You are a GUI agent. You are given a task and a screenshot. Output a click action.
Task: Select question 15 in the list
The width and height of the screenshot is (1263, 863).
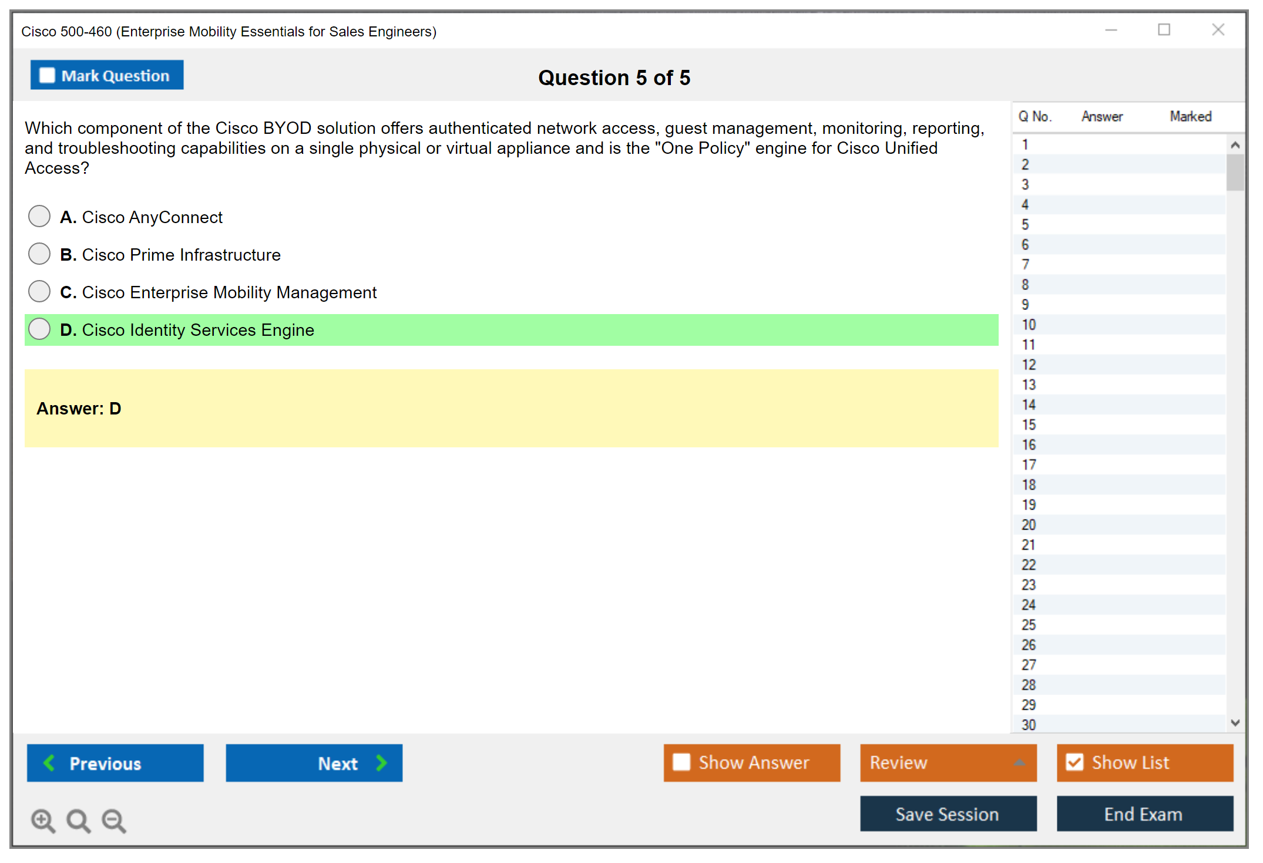pos(1029,424)
